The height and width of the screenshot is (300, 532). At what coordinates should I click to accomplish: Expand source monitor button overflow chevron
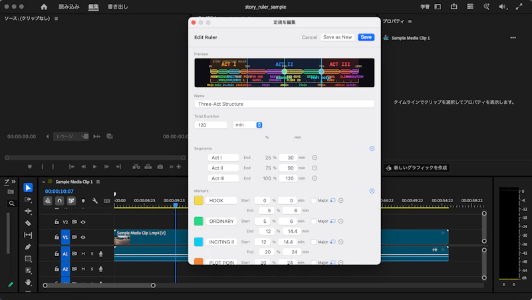tap(171, 166)
